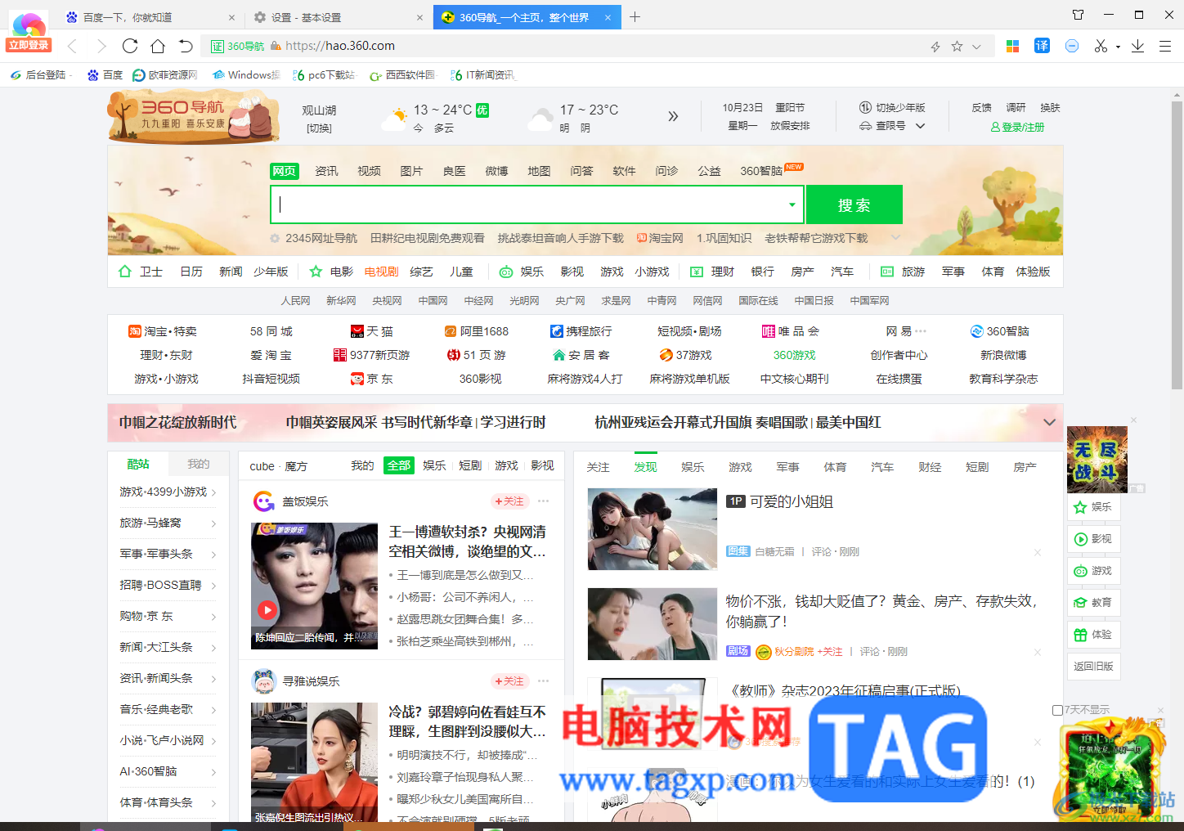
Task: Bookmark this page with the star icon
Action: [x=957, y=47]
